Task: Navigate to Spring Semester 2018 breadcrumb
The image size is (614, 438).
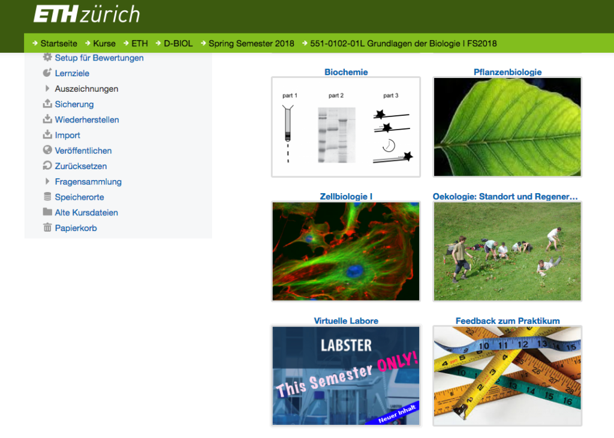Action: 251,43
